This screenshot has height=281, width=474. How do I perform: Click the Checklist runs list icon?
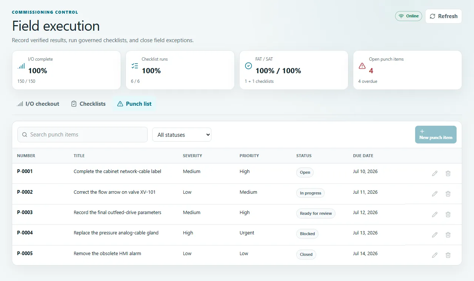[x=135, y=66]
